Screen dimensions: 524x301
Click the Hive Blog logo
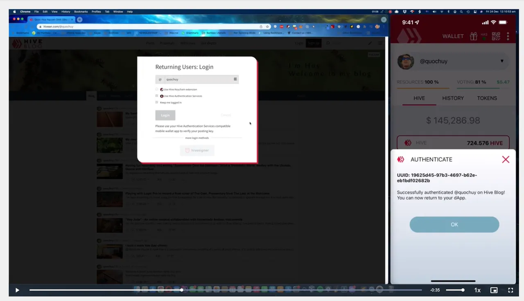click(27, 43)
